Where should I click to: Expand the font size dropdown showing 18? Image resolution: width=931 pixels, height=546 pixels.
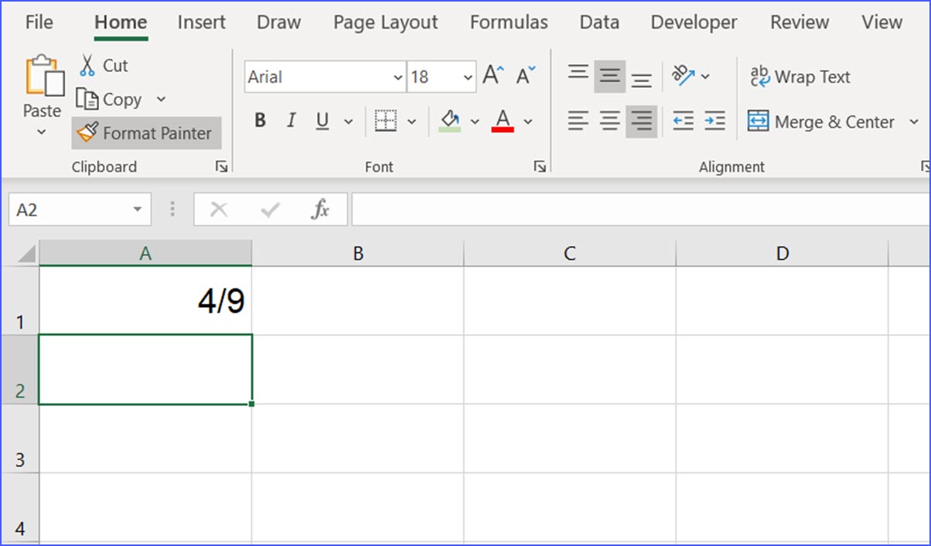click(468, 77)
